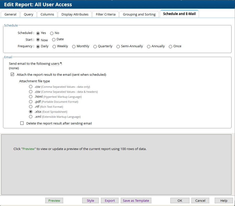
Task: Go to Grouping and Sorting tab
Action: coord(139,14)
